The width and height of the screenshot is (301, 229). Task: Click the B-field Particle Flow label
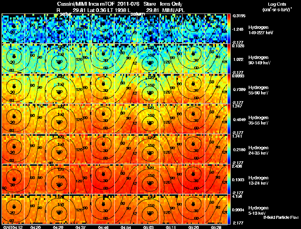[281, 217]
